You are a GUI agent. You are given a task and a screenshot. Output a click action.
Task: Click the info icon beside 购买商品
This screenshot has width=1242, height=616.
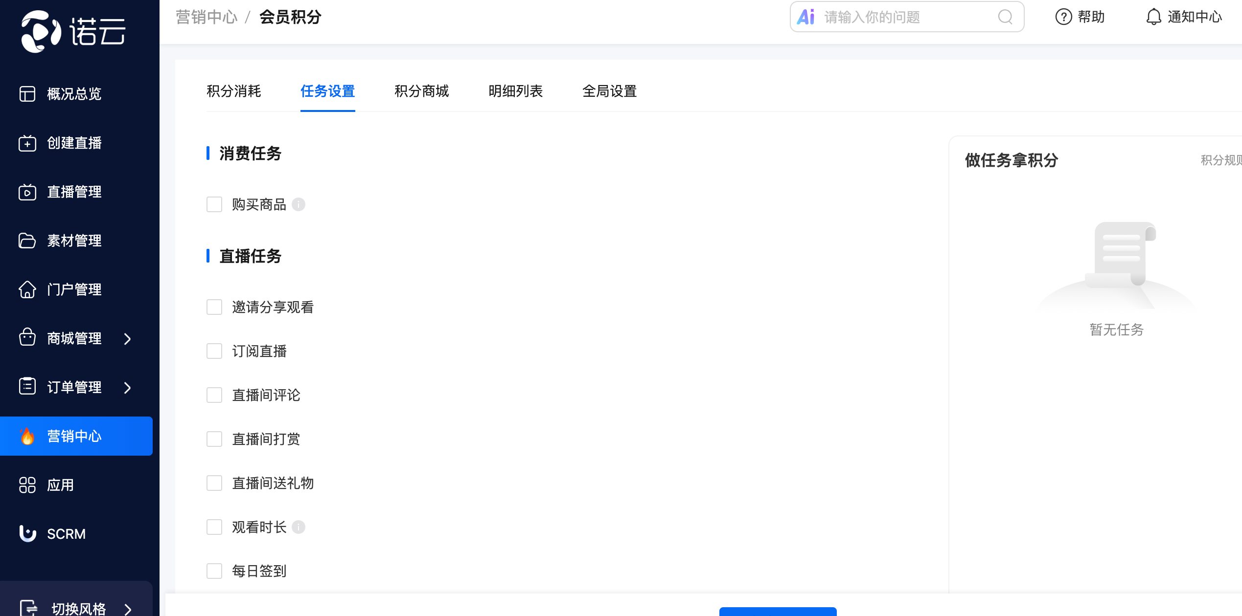[299, 204]
